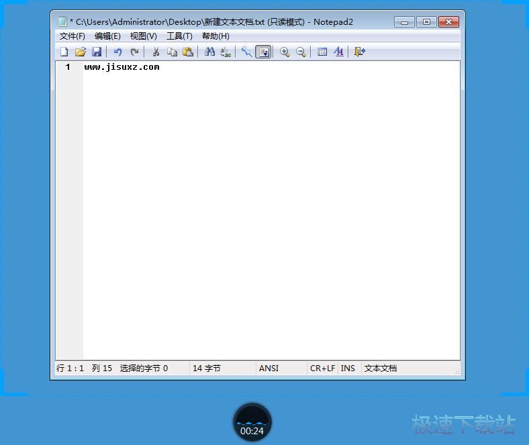Viewport: 529px width, 445px height.
Task: Cut selection with scissors icon
Action: coord(156,52)
